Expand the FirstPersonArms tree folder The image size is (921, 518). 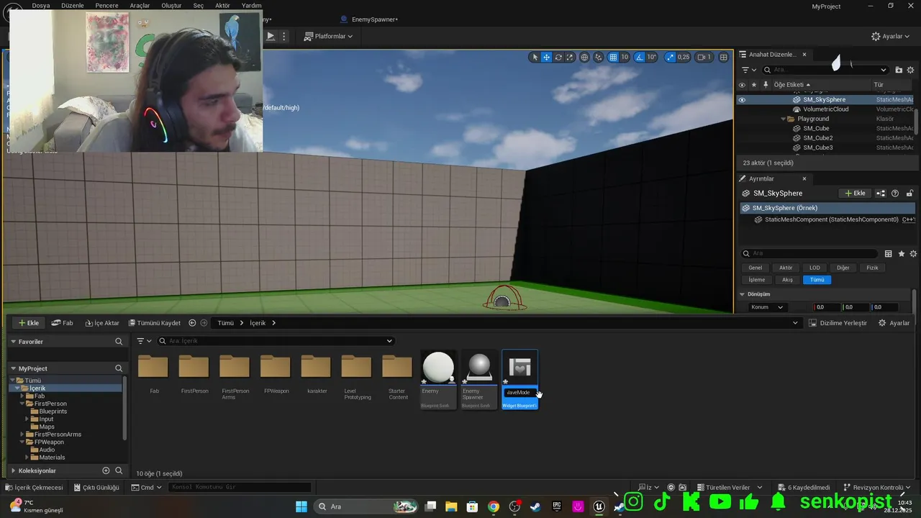[x=22, y=435]
